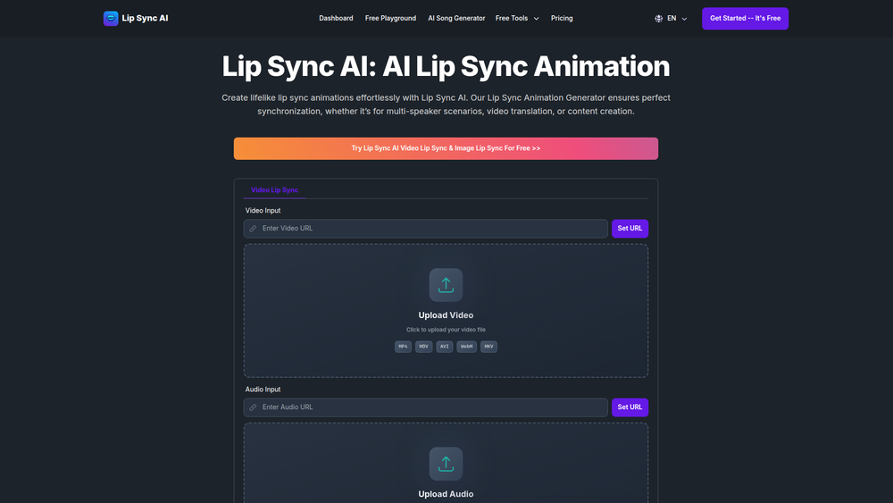The height and width of the screenshot is (503, 893).
Task: Select the Video Lip Sync tab
Action: 274,190
